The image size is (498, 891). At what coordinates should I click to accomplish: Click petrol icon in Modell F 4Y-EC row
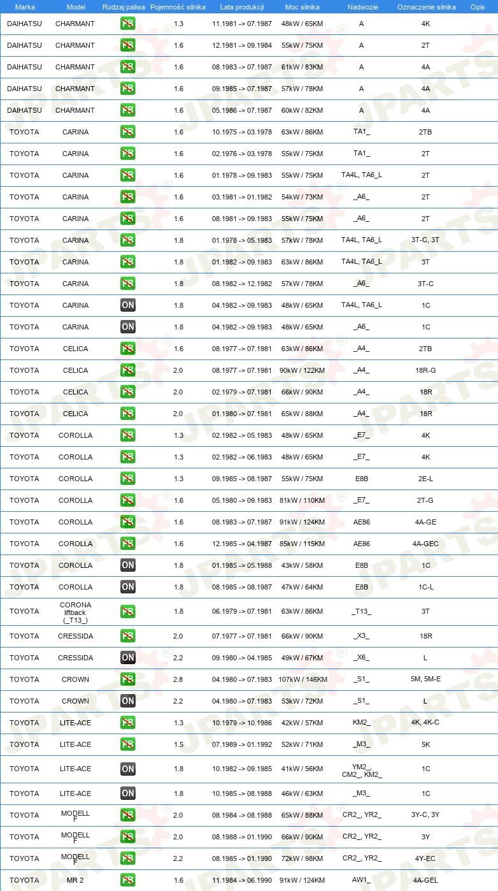(128, 858)
